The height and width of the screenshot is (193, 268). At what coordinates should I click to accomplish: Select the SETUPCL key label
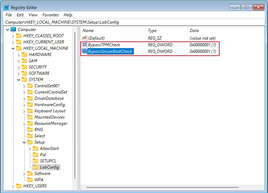tap(48, 161)
